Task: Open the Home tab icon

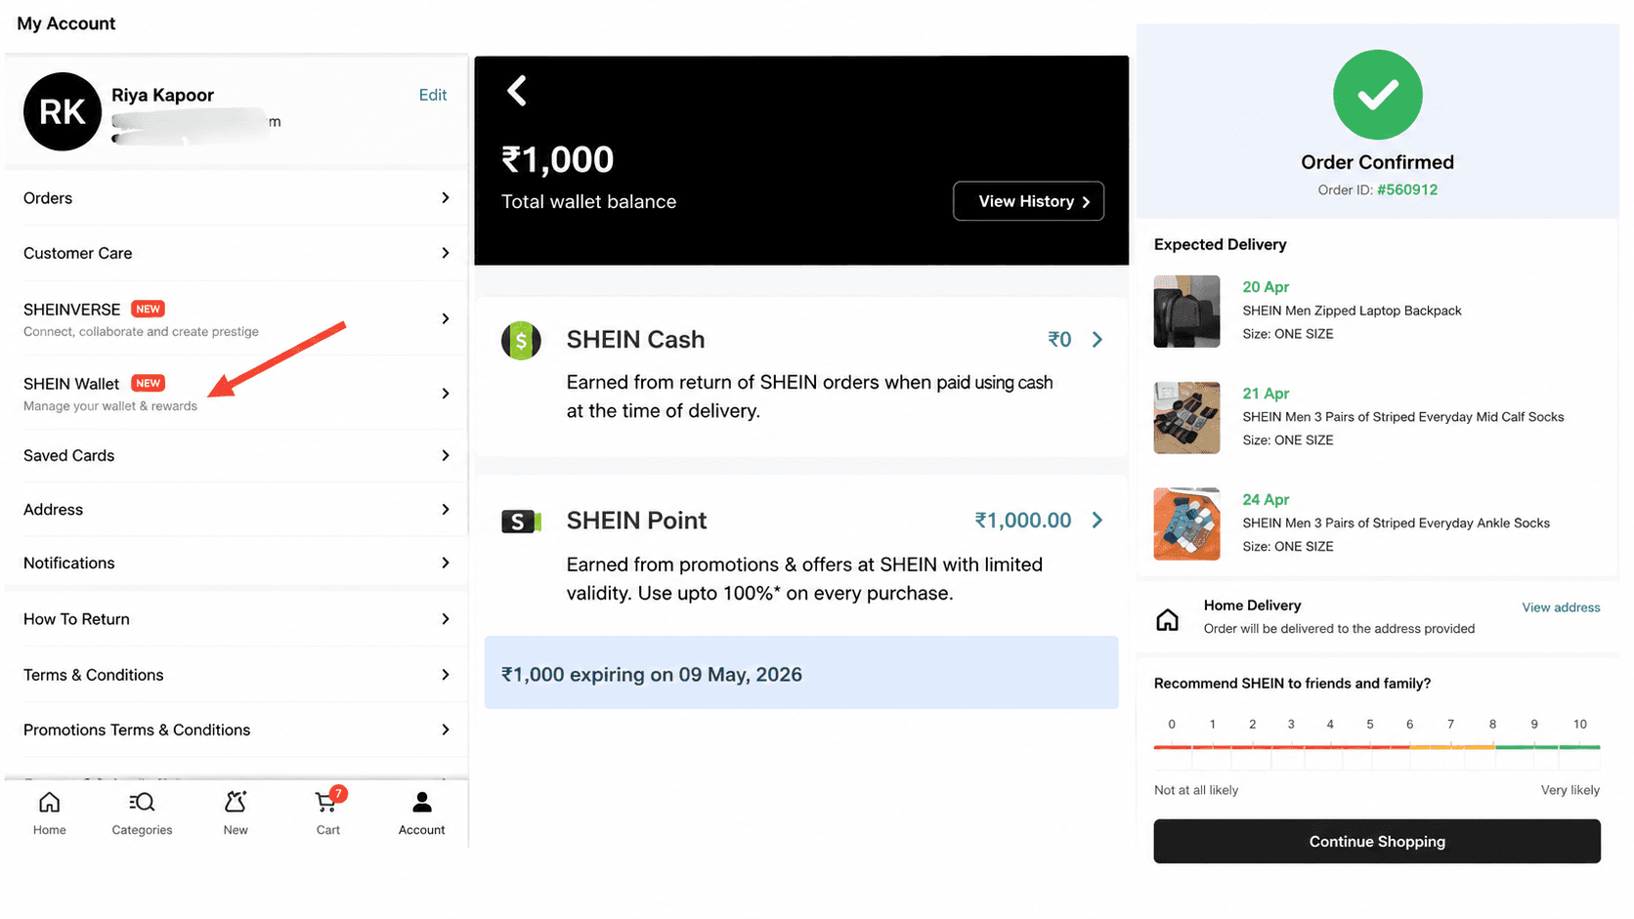Action: coord(49,803)
